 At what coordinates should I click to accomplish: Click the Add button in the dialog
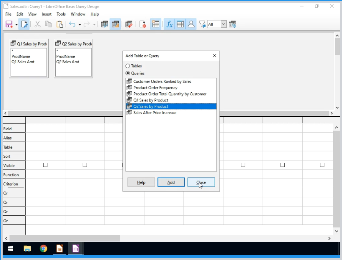click(171, 182)
